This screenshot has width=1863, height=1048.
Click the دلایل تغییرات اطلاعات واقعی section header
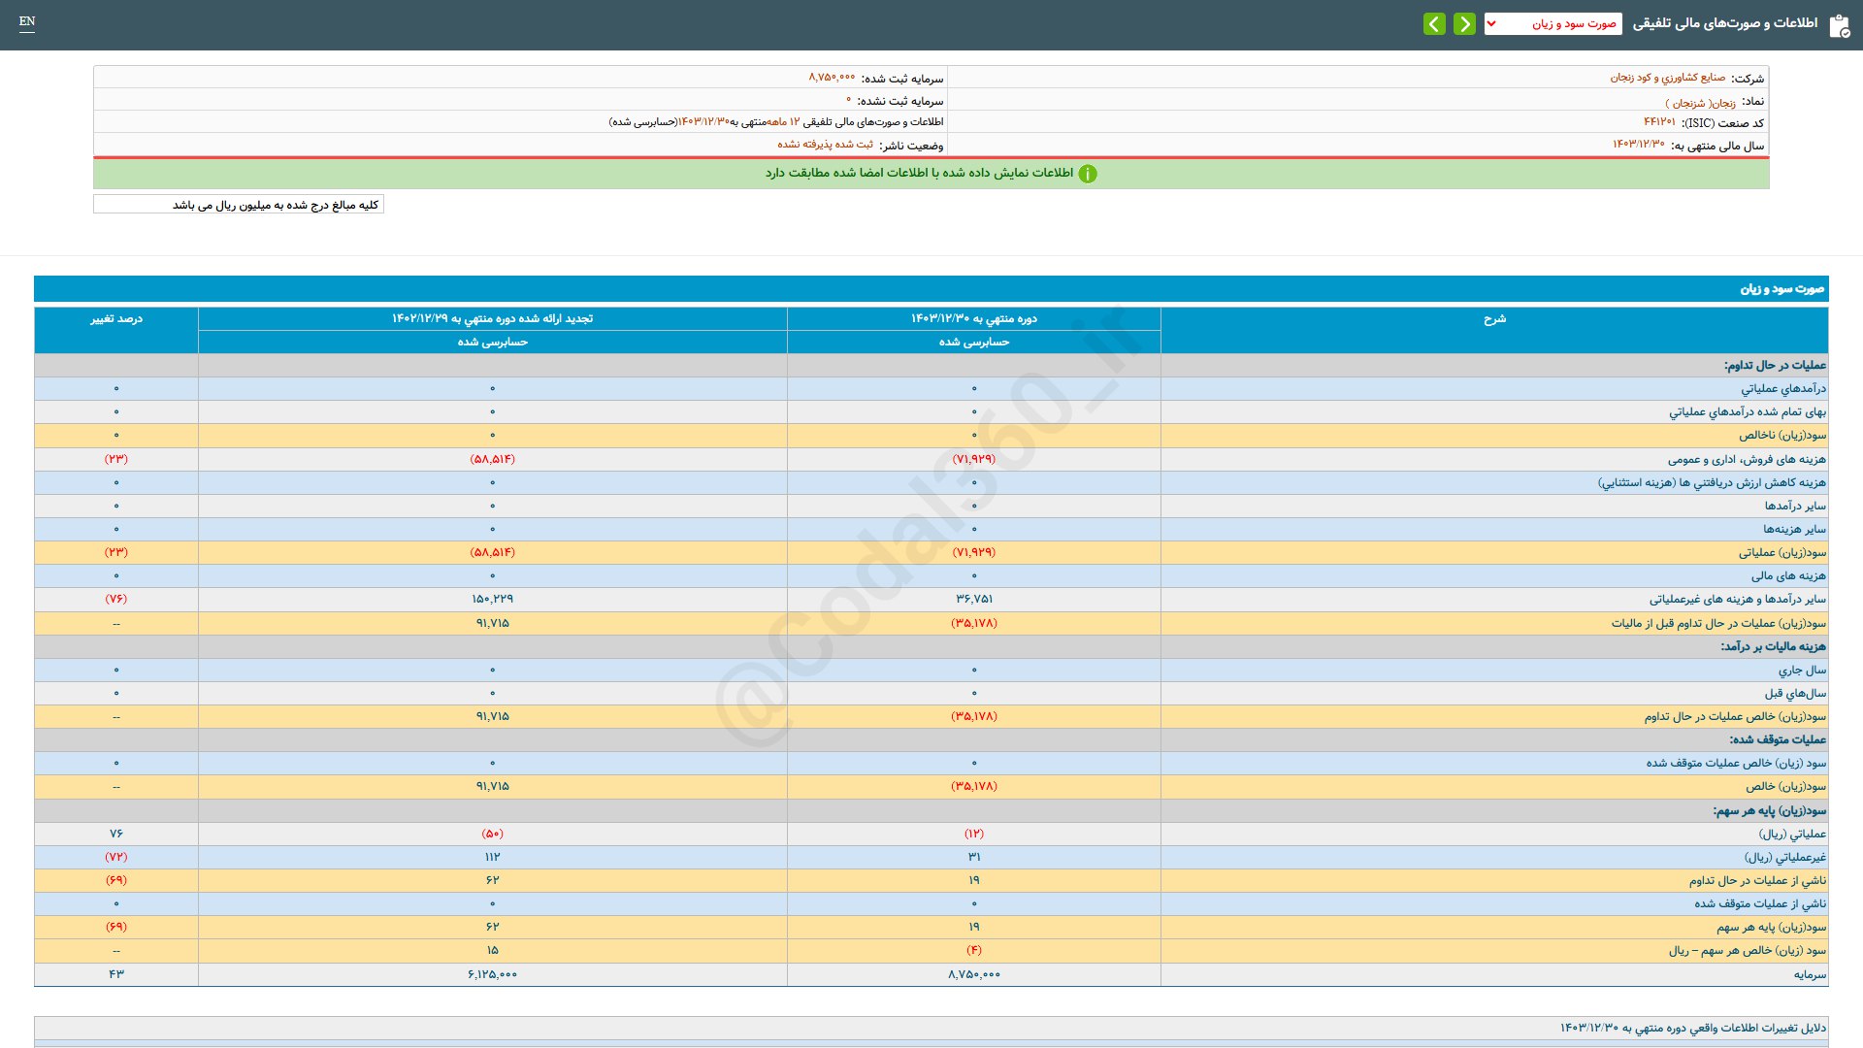pyautogui.click(x=1692, y=1028)
